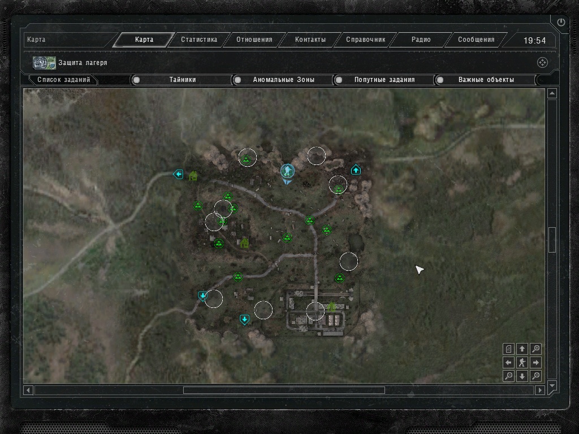Click the empty circle marker inside the base compound
Screen dimensions: 579x434
pos(316,311)
